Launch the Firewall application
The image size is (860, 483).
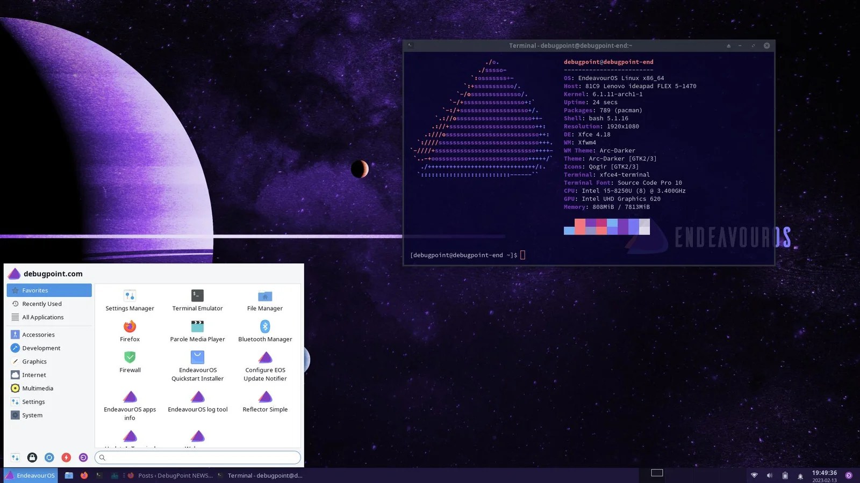coord(130,362)
